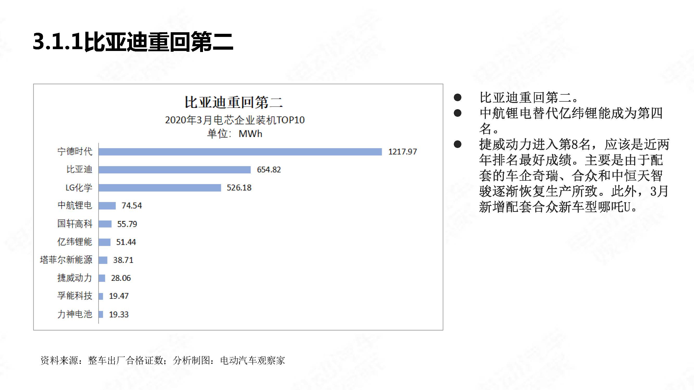Screen dimensions: 694x390
Task: Click the 力神电池 axis label
Action: [x=75, y=314]
